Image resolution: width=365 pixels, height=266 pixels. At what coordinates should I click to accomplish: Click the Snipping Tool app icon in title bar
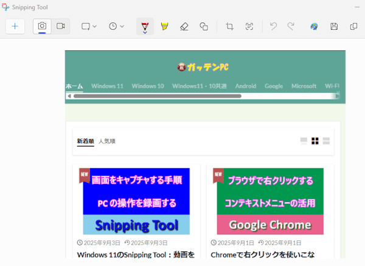pyautogui.click(x=5, y=7)
